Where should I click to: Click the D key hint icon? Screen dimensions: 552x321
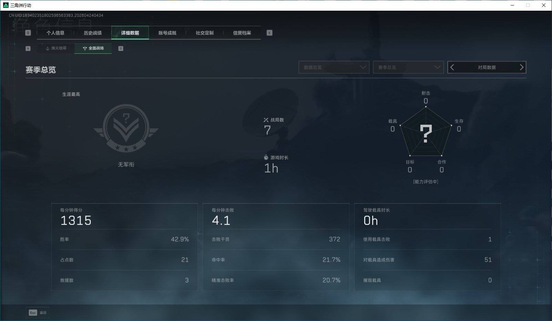point(121,49)
